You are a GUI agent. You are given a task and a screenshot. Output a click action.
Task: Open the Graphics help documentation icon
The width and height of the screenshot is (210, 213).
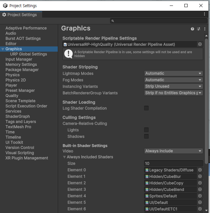pyautogui.click(x=192, y=29)
